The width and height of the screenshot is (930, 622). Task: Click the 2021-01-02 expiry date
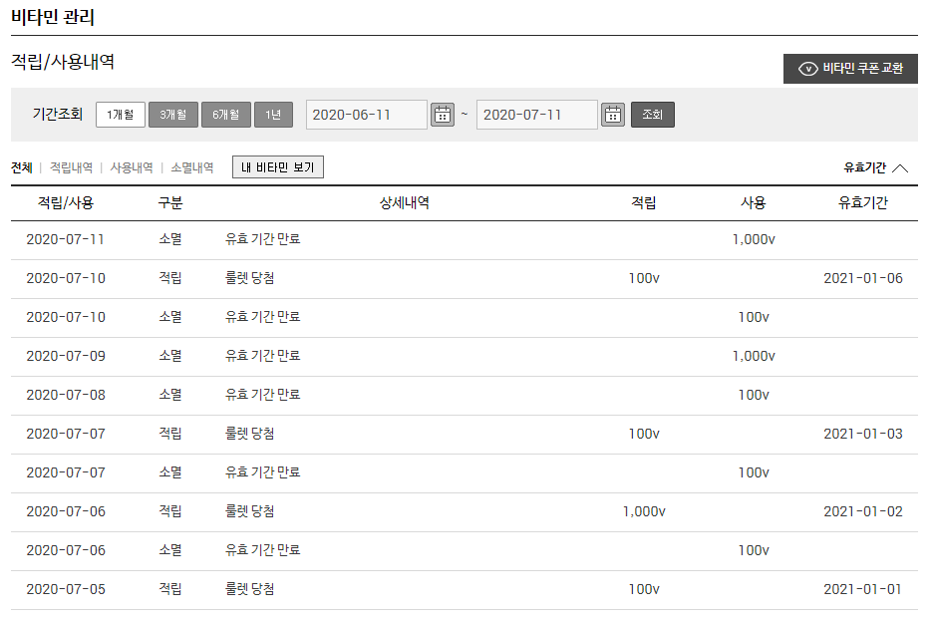[x=863, y=511]
